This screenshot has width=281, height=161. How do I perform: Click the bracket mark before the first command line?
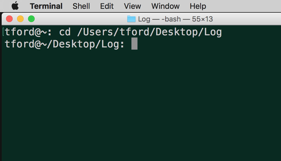pyautogui.click(x=3, y=32)
